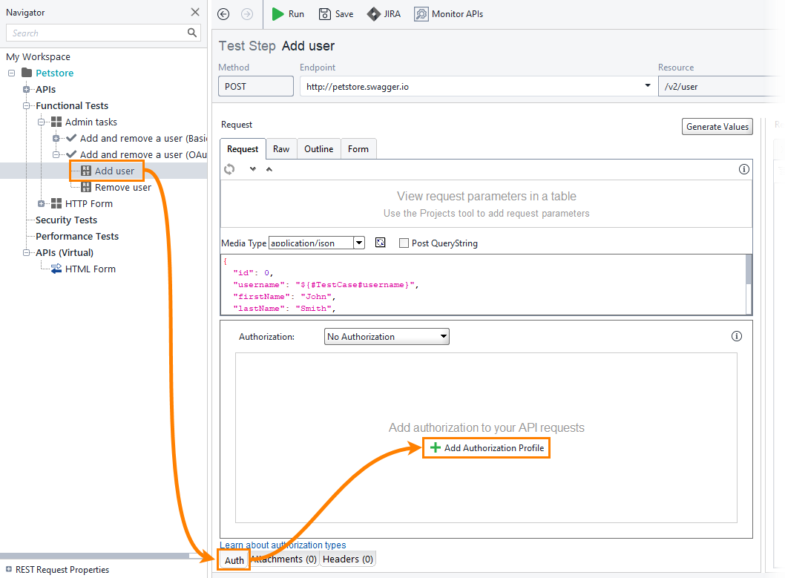Navigate back with the left arrow
Image resolution: width=785 pixels, height=578 pixels.
pyautogui.click(x=223, y=13)
